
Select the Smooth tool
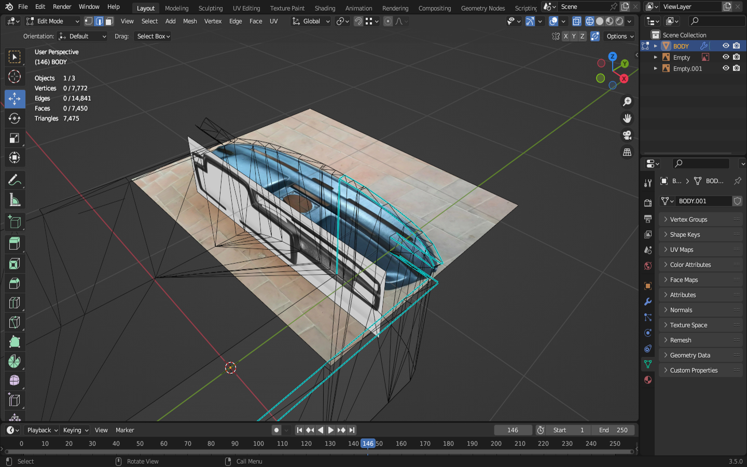coord(15,381)
